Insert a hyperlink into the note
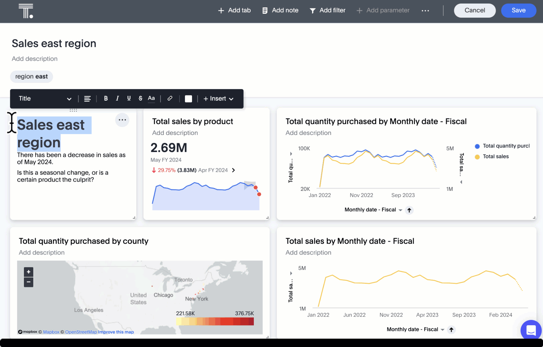Viewport: 543px width, 347px height. point(170,99)
